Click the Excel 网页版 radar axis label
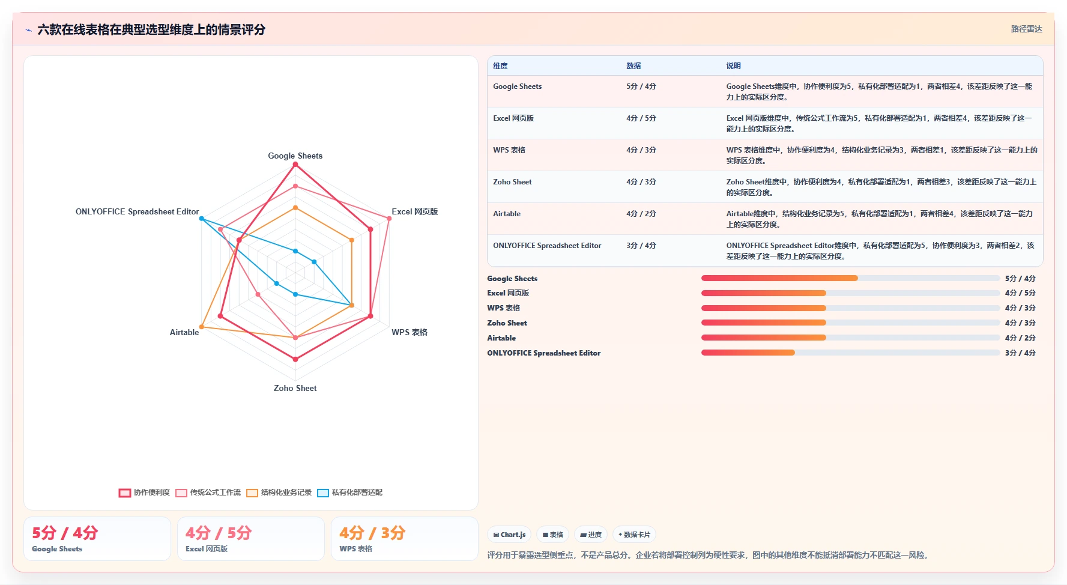1067x585 pixels. tap(415, 211)
